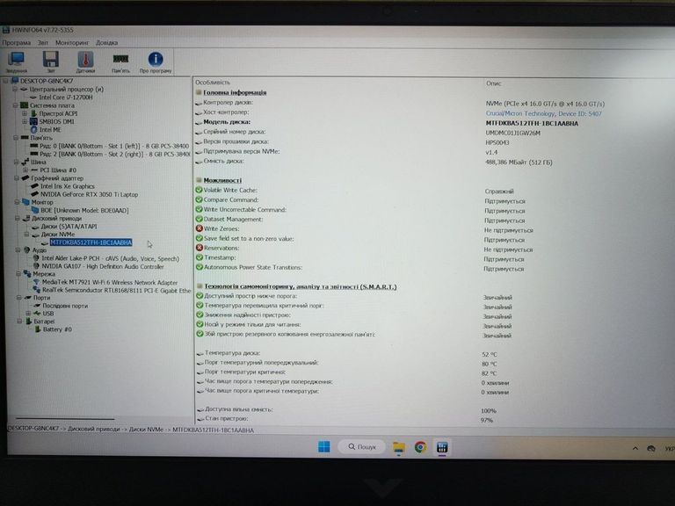Select Intel ME tree item
Screen dimensions: 675x506
[x=50, y=129]
